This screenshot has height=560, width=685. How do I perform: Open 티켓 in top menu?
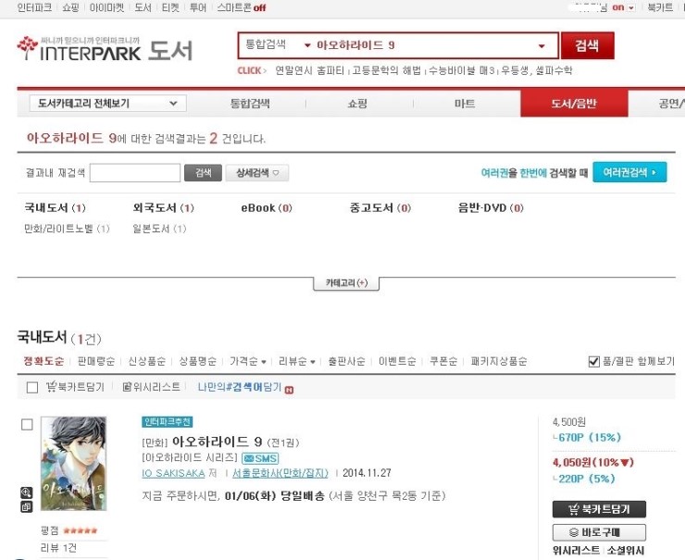170,7
